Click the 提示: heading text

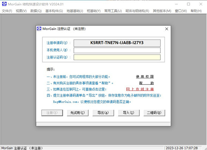pyautogui.click(x=51, y=69)
